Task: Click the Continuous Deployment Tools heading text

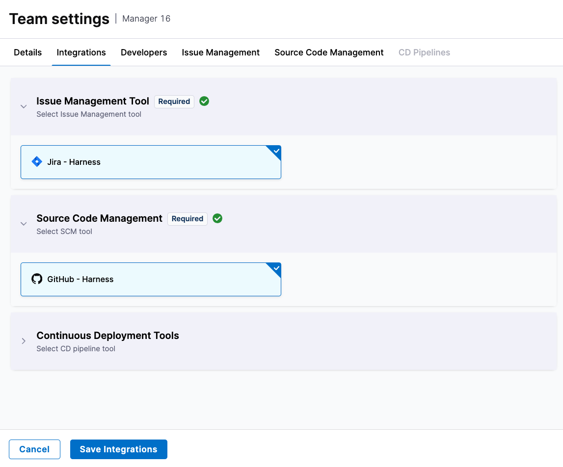Action: 107,336
